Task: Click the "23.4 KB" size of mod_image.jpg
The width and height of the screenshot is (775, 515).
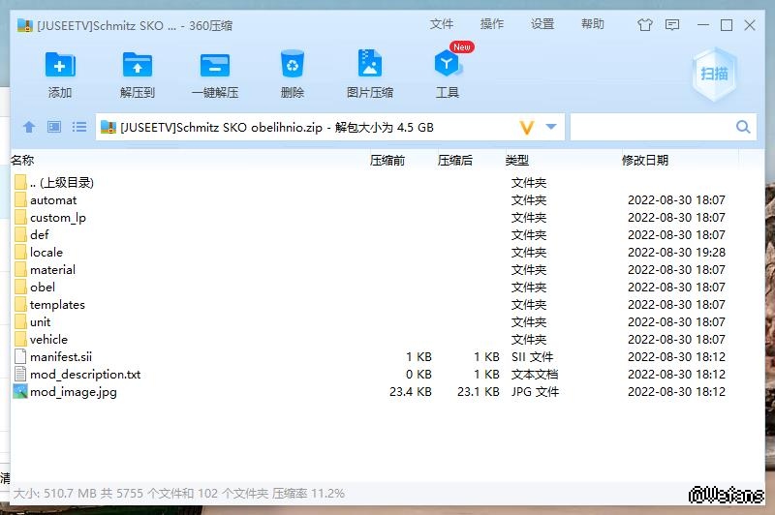Action: (x=410, y=391)
